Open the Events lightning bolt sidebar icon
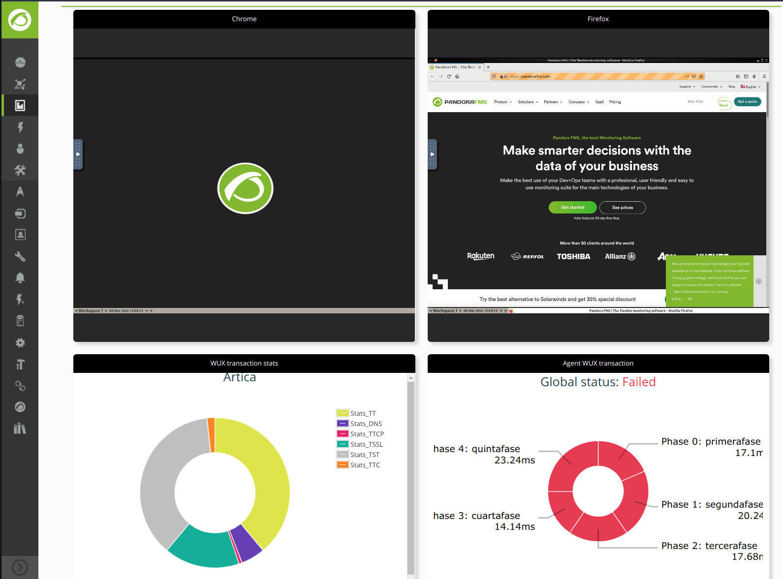Viewport: 783px width, 579px height. pos(20,127)
